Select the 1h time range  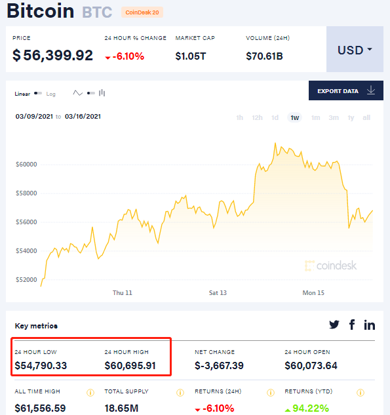pyautogui.click(x=240, y=117)
